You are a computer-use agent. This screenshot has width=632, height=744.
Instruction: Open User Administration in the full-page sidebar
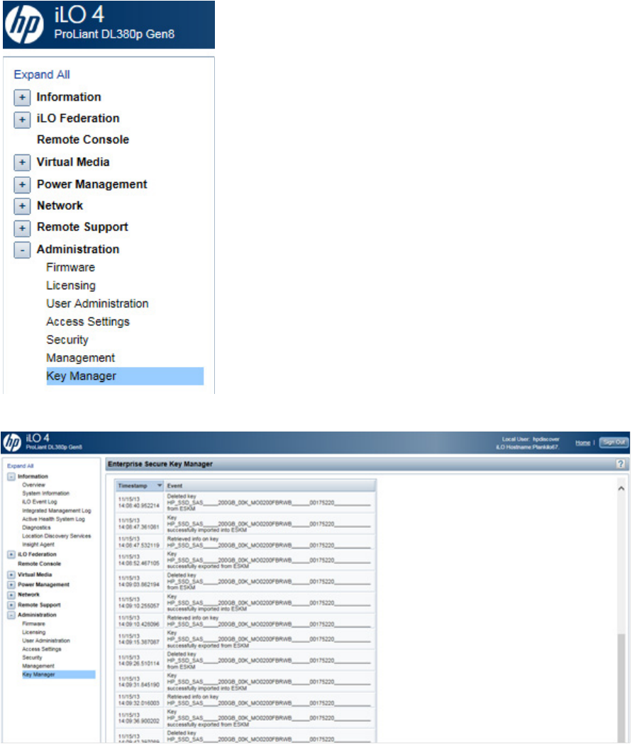point(46,641)
